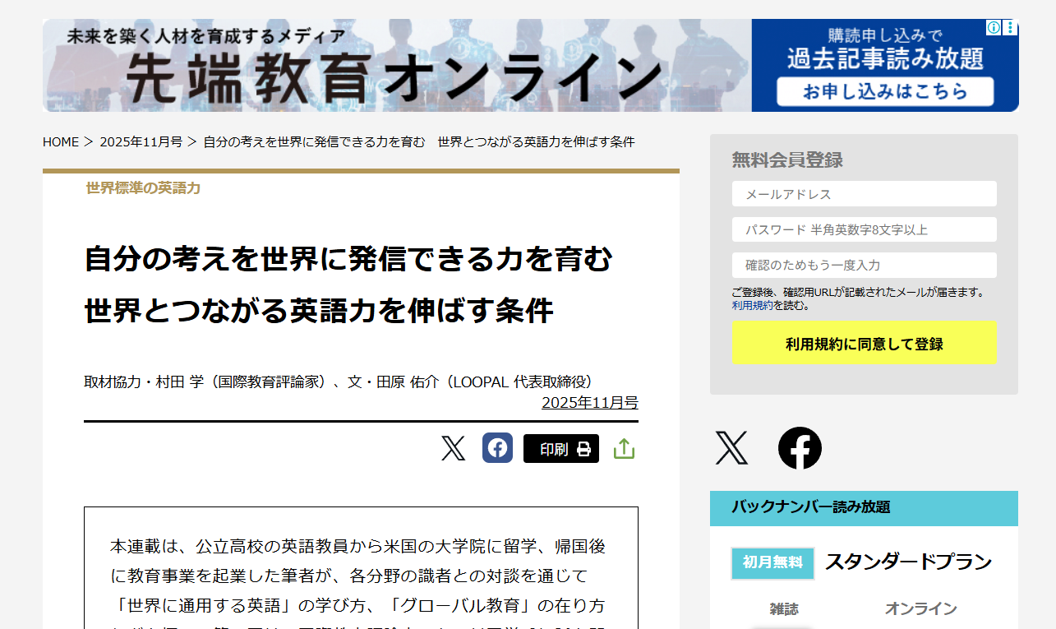The width and height of the screenshot is (1056, 629).
Task: Go to HOME in the breadcrumb
Action: point(60,141)
